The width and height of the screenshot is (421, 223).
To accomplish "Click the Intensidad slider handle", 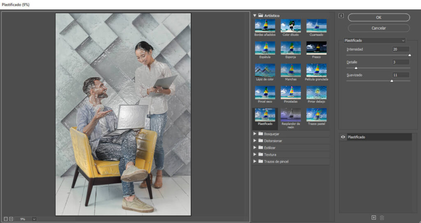I will point(409,55).
